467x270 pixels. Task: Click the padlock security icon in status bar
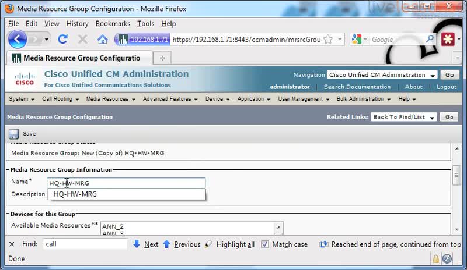point(435,259)
